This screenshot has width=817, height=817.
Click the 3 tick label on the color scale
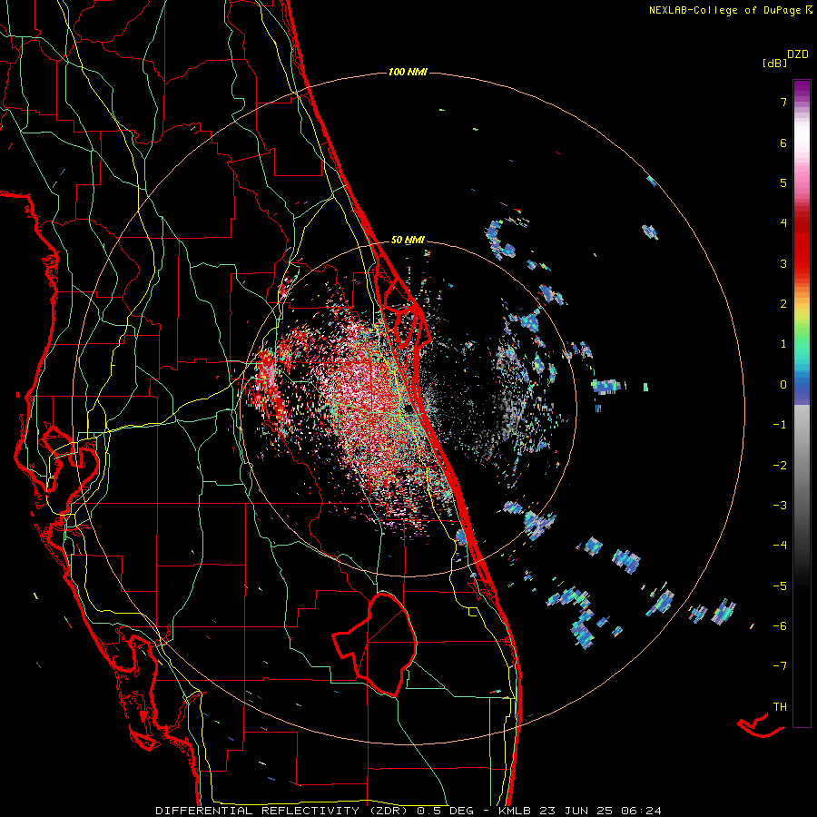click(783, 263)
